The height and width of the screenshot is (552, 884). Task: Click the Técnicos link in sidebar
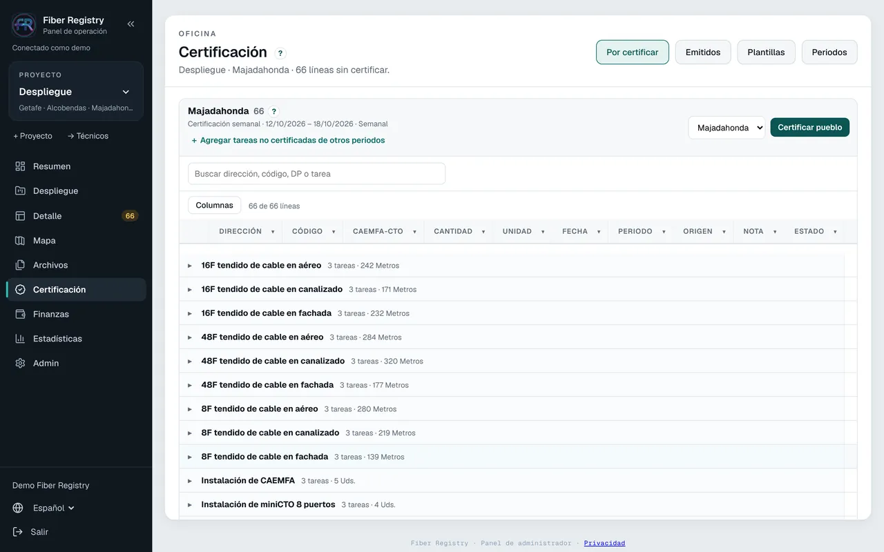[x=88, y=136]
